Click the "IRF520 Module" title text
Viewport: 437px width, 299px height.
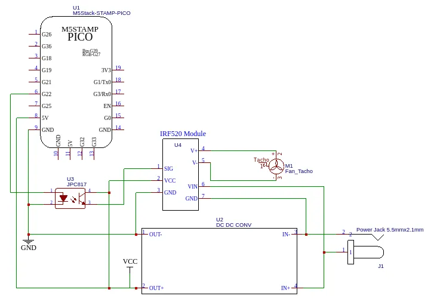tap(183, 134)
